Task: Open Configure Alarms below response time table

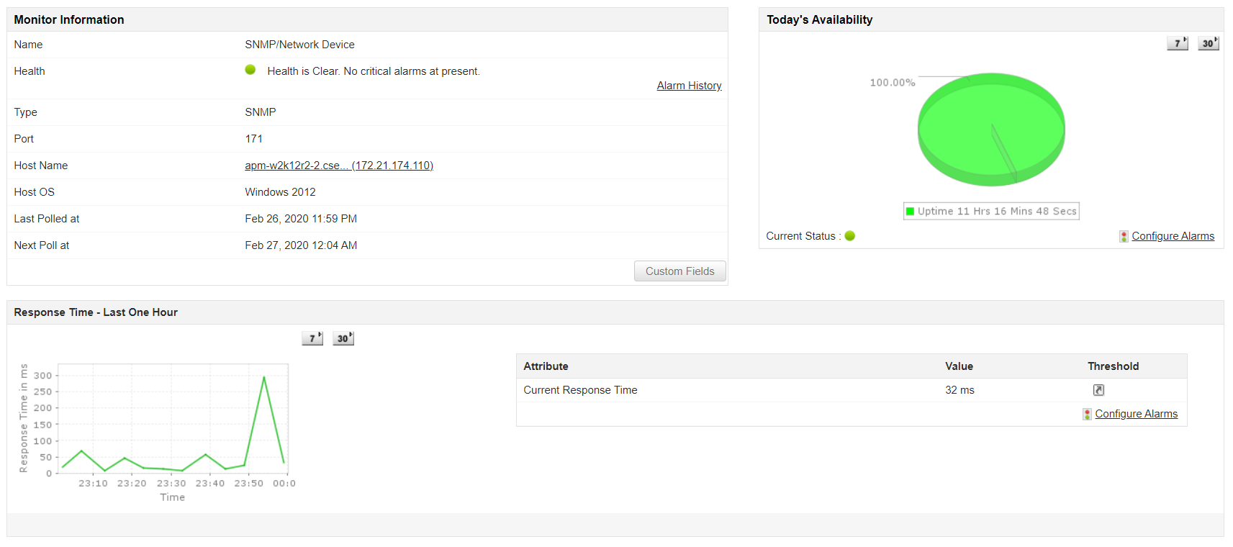Action: [x=1136, y=414]
